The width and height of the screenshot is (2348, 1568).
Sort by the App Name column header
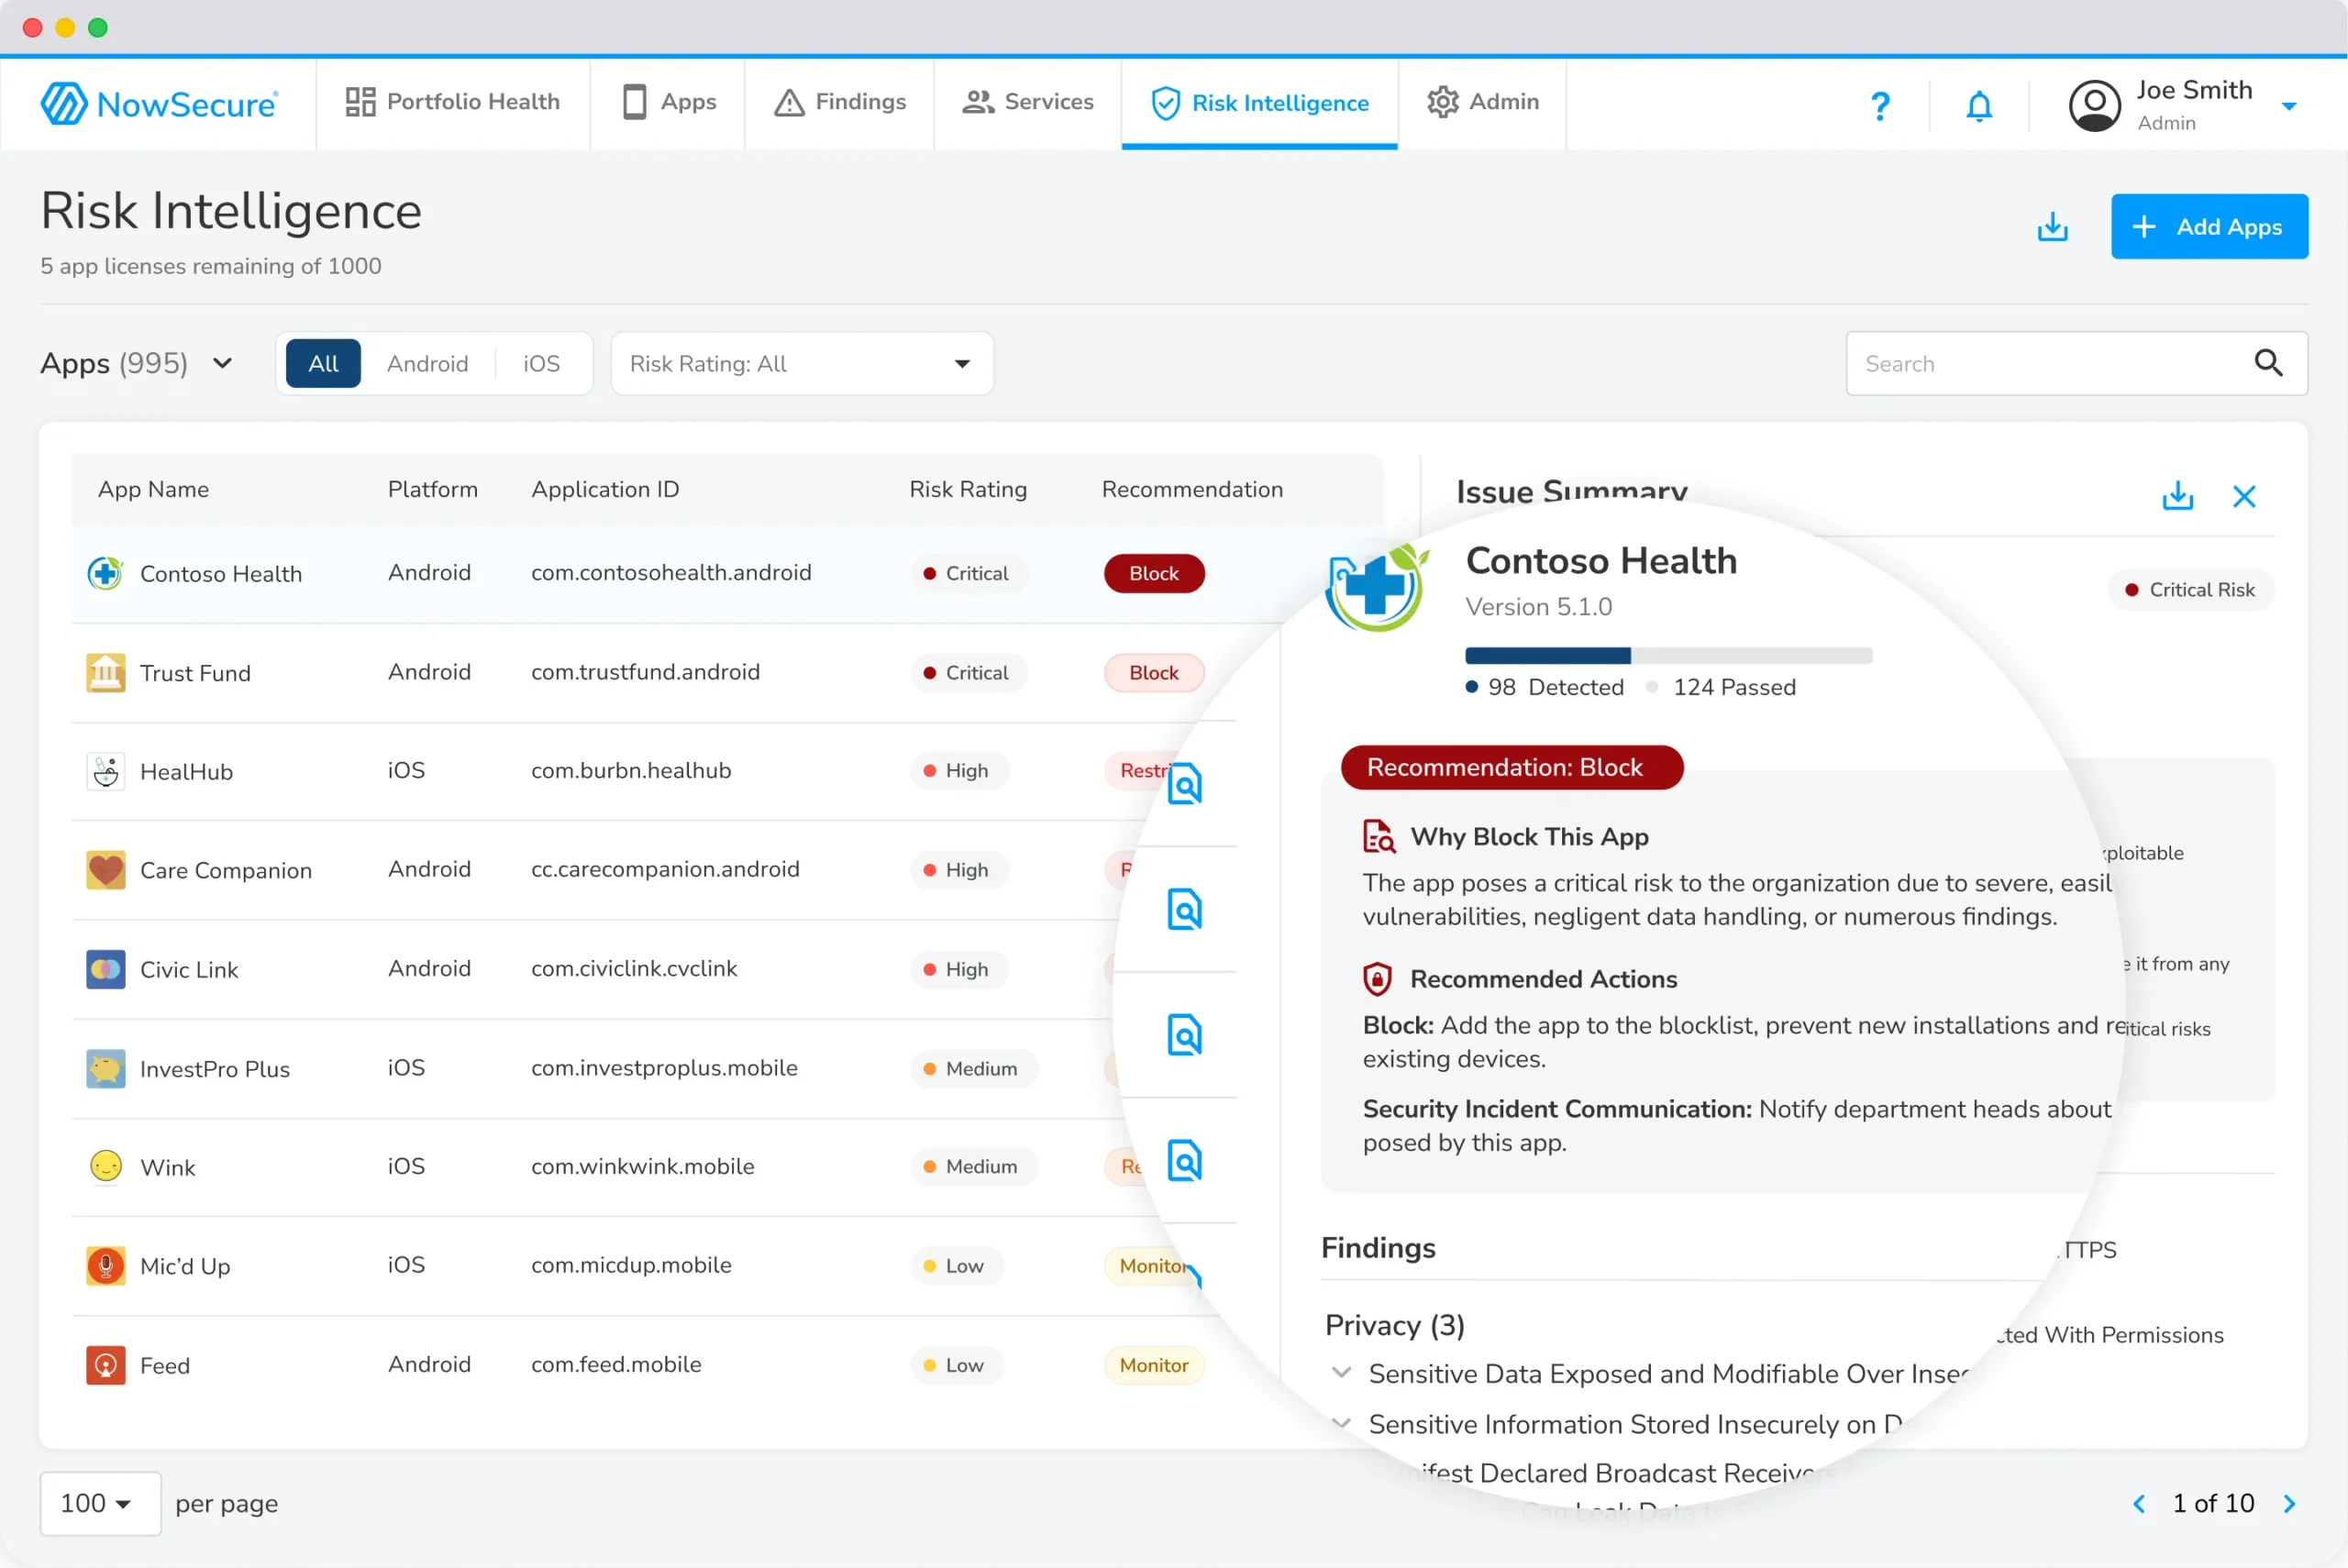(153, 489)
